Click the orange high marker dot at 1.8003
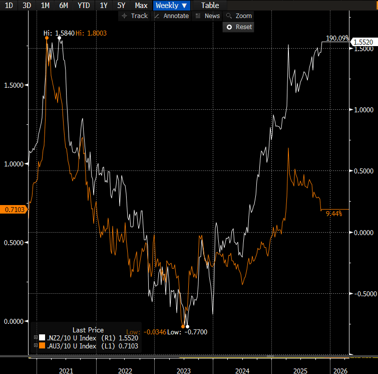Viewport: 378px width, 374px height. click(47, 38)
